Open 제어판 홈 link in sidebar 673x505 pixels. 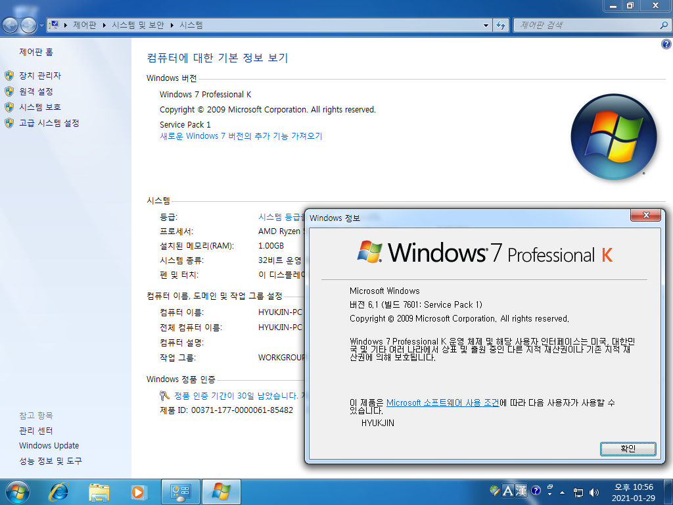click(36, 52)
